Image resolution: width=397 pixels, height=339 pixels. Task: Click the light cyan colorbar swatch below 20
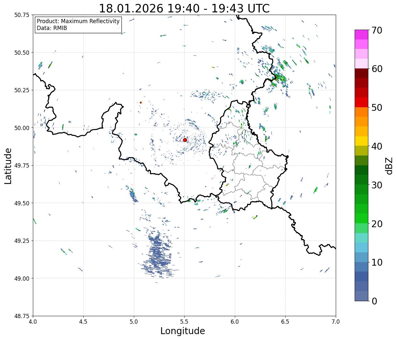[362, 238]
